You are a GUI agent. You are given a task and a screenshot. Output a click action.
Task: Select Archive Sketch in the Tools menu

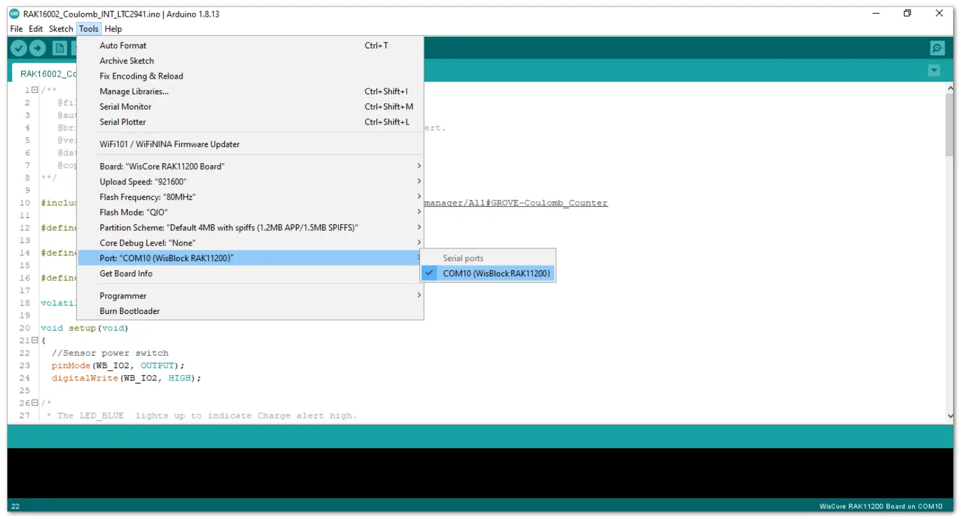[x=250, y=61]
